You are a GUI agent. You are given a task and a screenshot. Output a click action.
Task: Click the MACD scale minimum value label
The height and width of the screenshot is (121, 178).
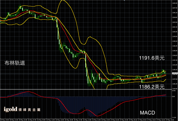(174, 117)
